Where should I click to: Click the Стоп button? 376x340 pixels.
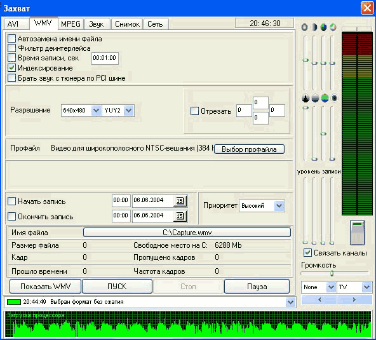tap(188, 286)
